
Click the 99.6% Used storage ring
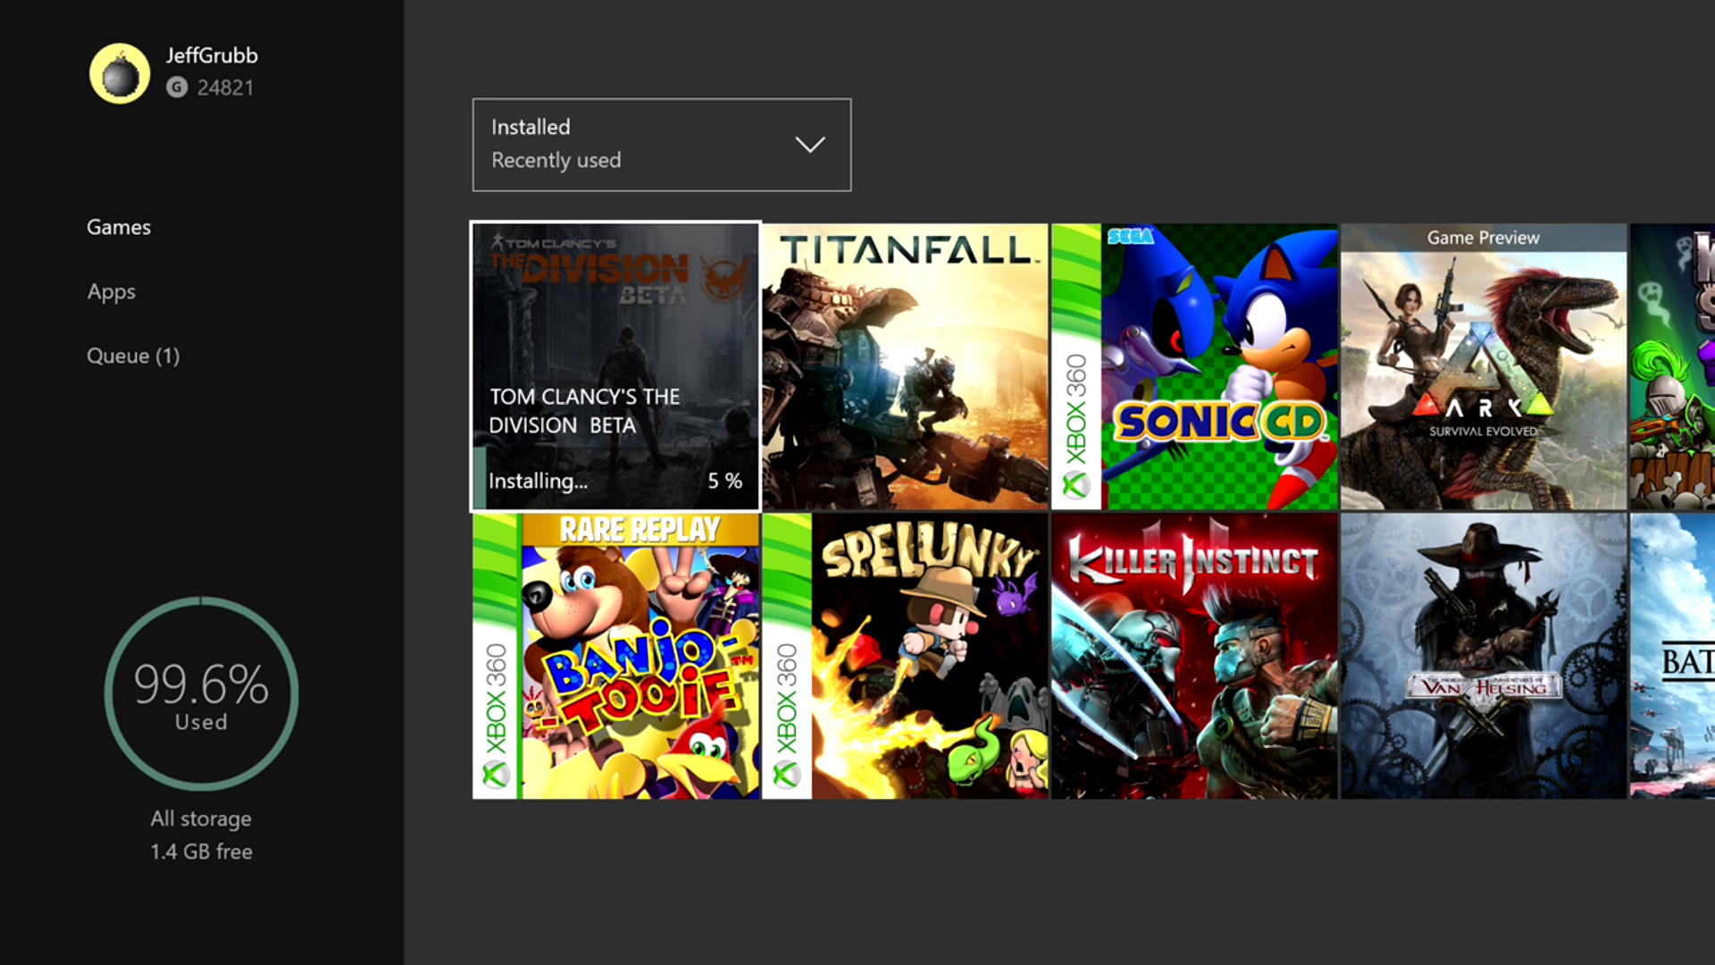point(202,693)
